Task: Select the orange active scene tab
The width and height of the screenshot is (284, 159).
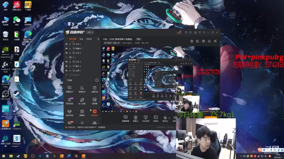Action: [73, 39]
